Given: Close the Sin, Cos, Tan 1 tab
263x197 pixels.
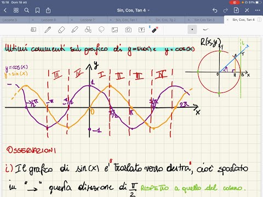Looking at the screenshot, I should [111, 20].
